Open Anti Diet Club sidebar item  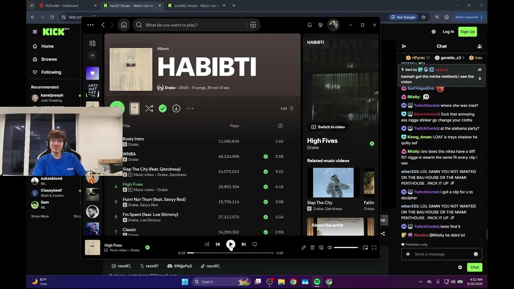tap(92, 91)
